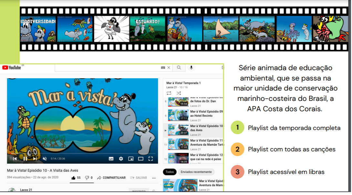The image size is (352, 195).
Task: Click the Lacos 21 channel avatar
Action: pyautogui.click(x=12, y=190)
